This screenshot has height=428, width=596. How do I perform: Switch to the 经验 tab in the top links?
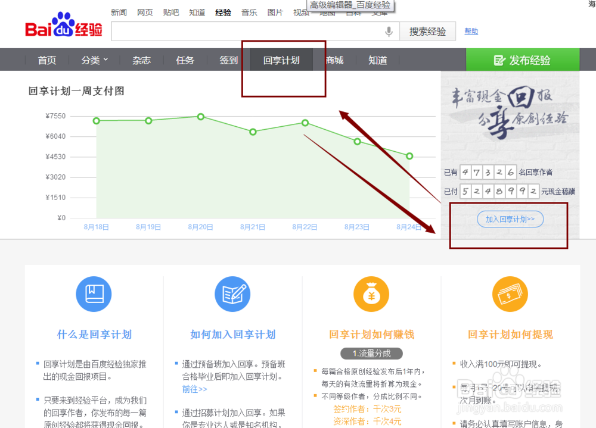[223, 12]
